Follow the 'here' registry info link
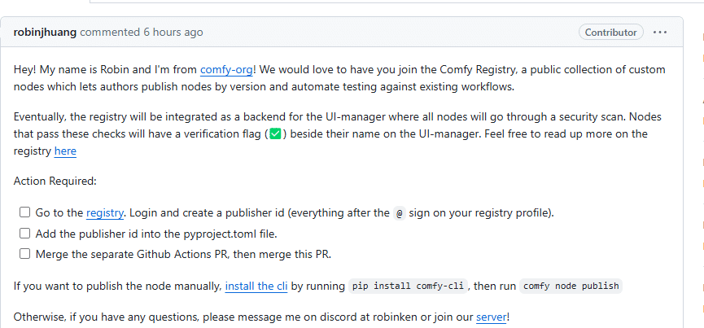704x328 pixels. (66, 151)
